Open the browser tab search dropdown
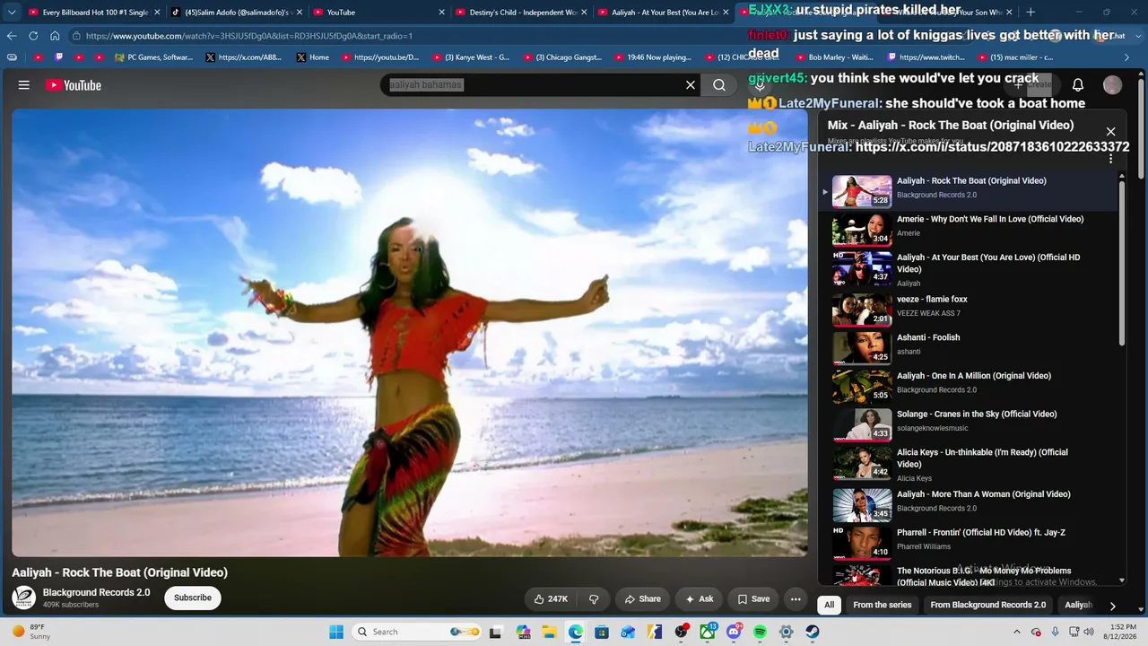This screenshot has width=1148, height=646. [12, 13]
